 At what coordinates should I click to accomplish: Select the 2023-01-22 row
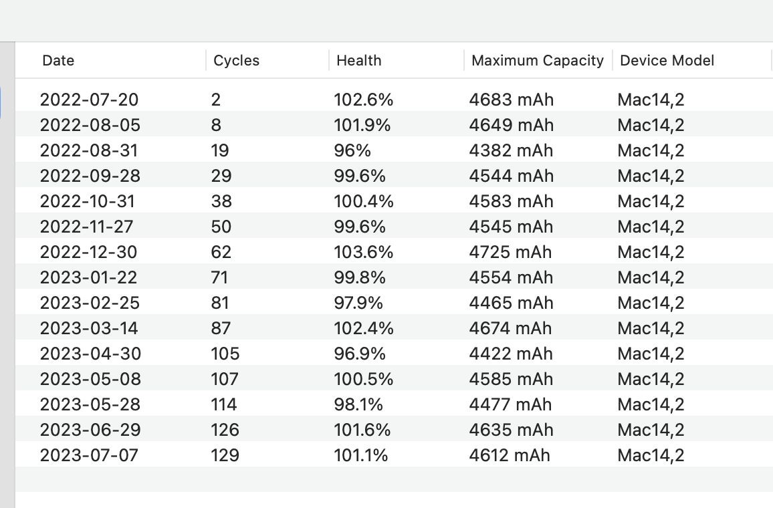90,277
